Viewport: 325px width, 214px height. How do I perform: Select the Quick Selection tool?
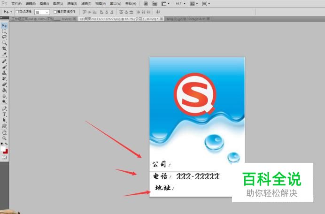coord(4,43)
